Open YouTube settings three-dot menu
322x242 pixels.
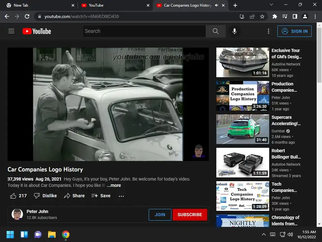click(269, 31)
